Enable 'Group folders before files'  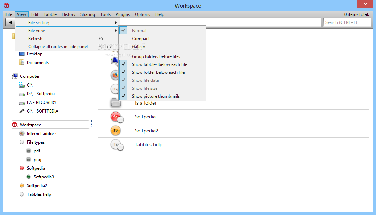[x=156, y=56]
